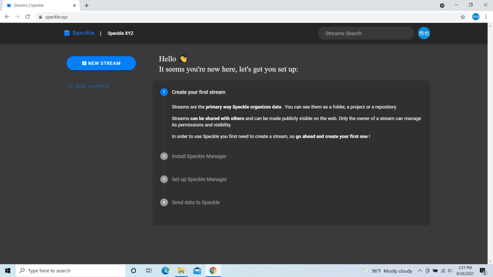The height and width of the screenshot is (277, 493).
Task: Open the Windows Start menu
Action: click(7, 270)
